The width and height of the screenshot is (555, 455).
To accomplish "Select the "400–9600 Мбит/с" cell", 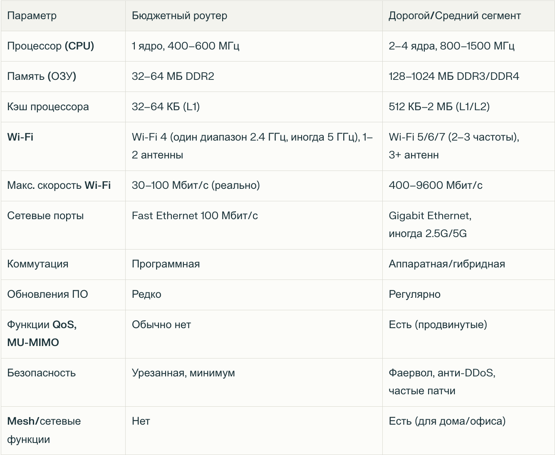I will 435,185.
